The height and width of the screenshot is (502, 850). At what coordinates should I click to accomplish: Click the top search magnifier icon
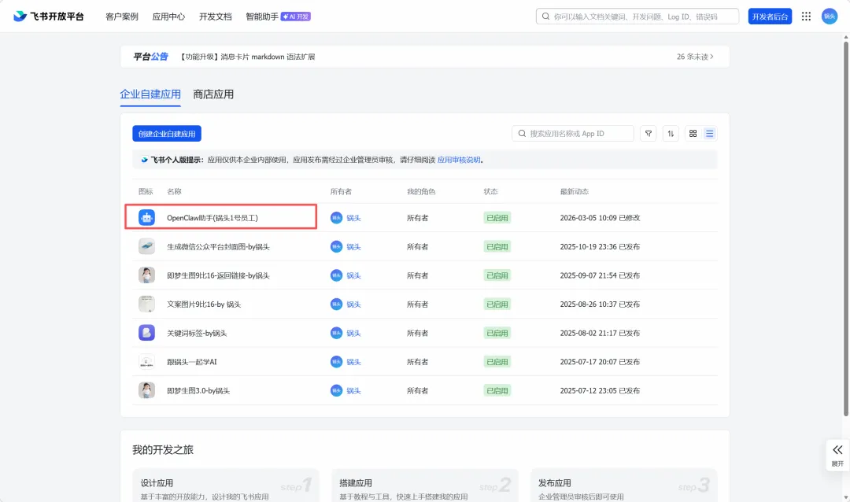(x=546, y=17)
